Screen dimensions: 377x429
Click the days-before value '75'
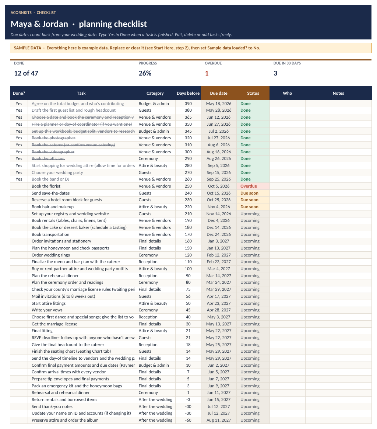pos(188,289)
